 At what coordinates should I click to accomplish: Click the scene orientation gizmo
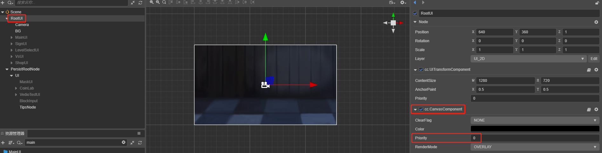click(x=393, y=23)
